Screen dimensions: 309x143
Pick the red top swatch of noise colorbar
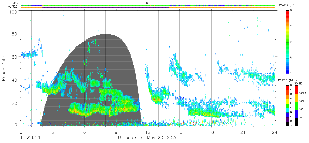296,90
